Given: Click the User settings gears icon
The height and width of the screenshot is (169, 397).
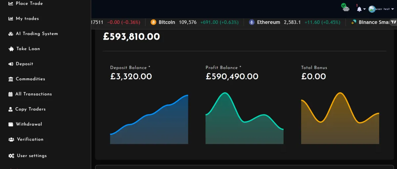Looking at the screenshot, I should (11, 156).
